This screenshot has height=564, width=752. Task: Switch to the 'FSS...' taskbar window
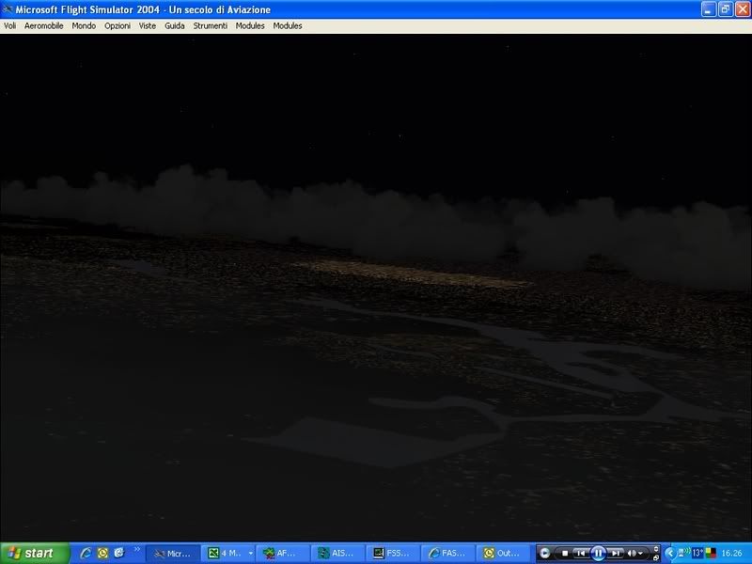click(x=392, y=554)
